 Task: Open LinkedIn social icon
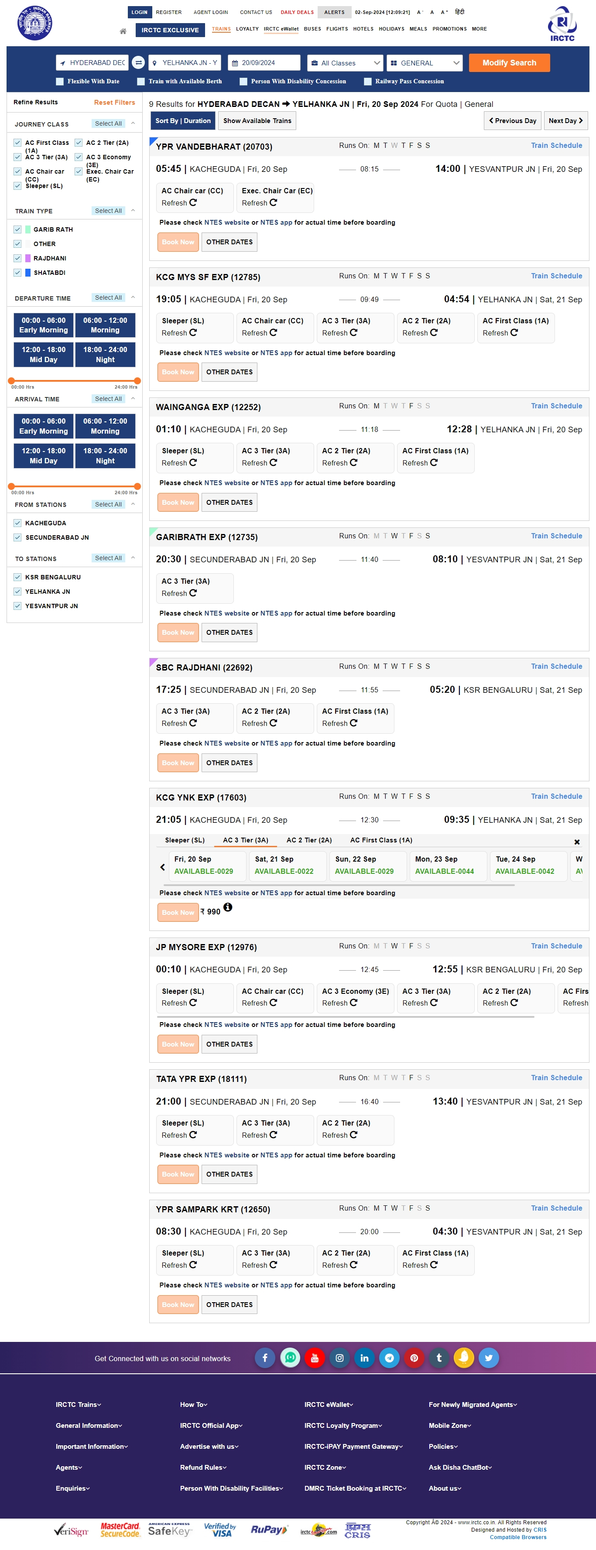coord(364,1358)
